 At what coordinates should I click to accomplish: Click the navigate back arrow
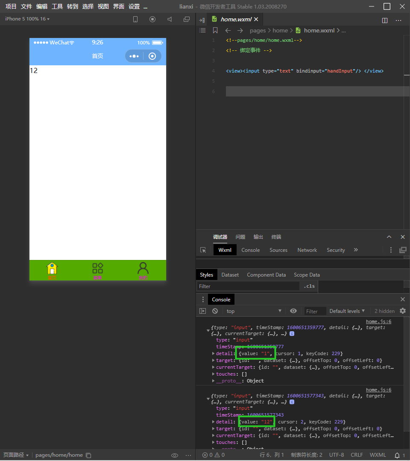pos(228,30)
